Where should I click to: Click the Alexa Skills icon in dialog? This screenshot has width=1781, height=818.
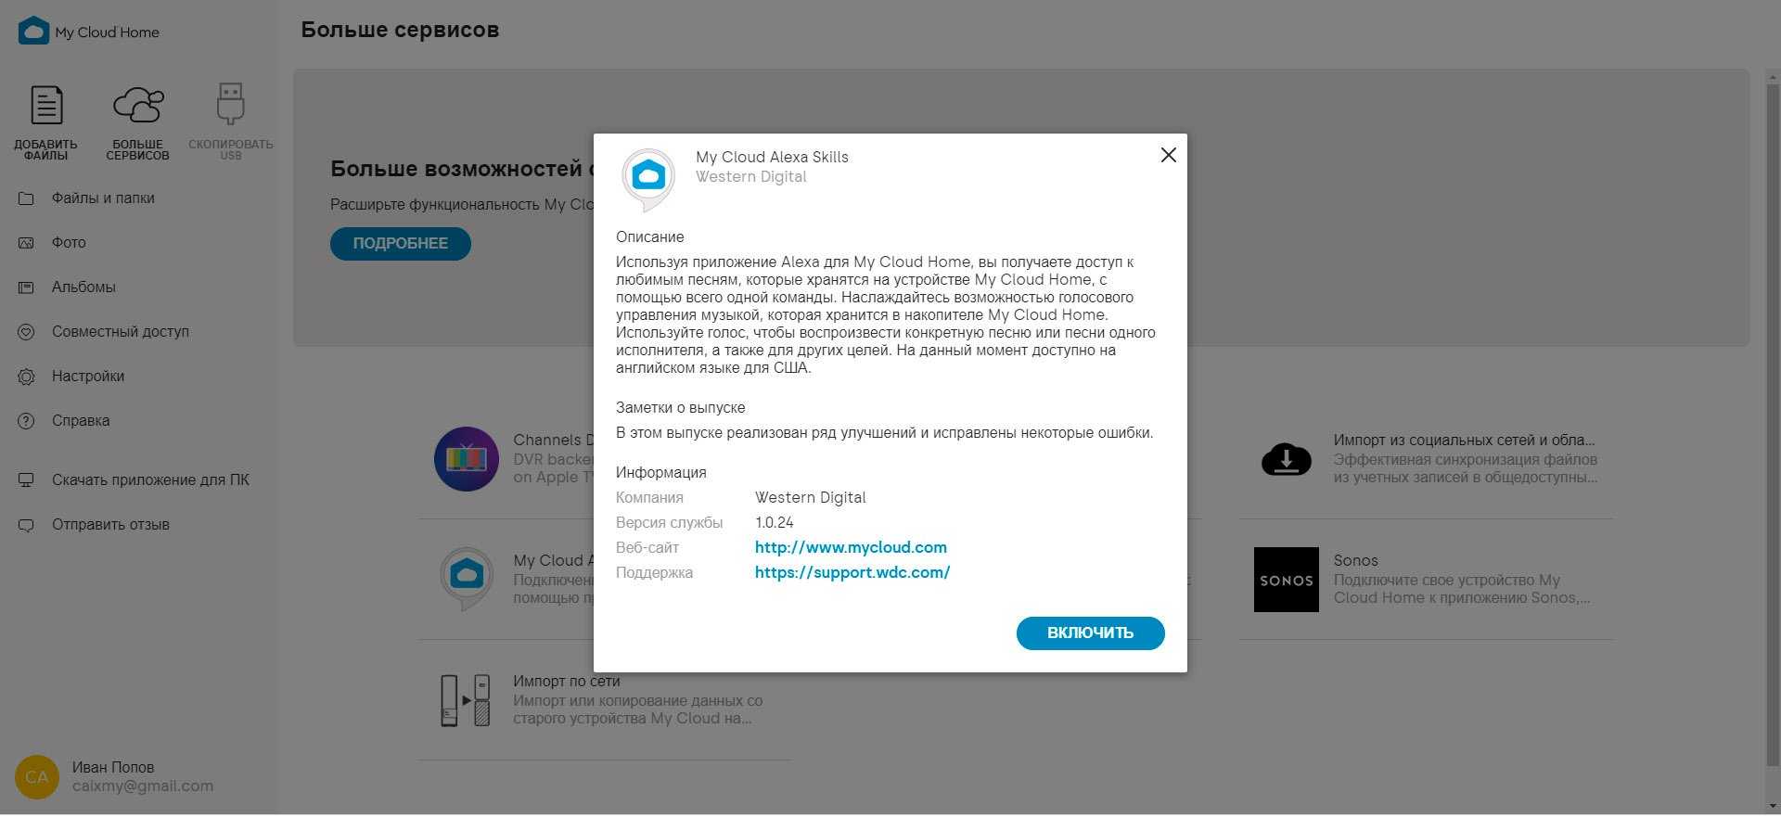click(648, 177)
